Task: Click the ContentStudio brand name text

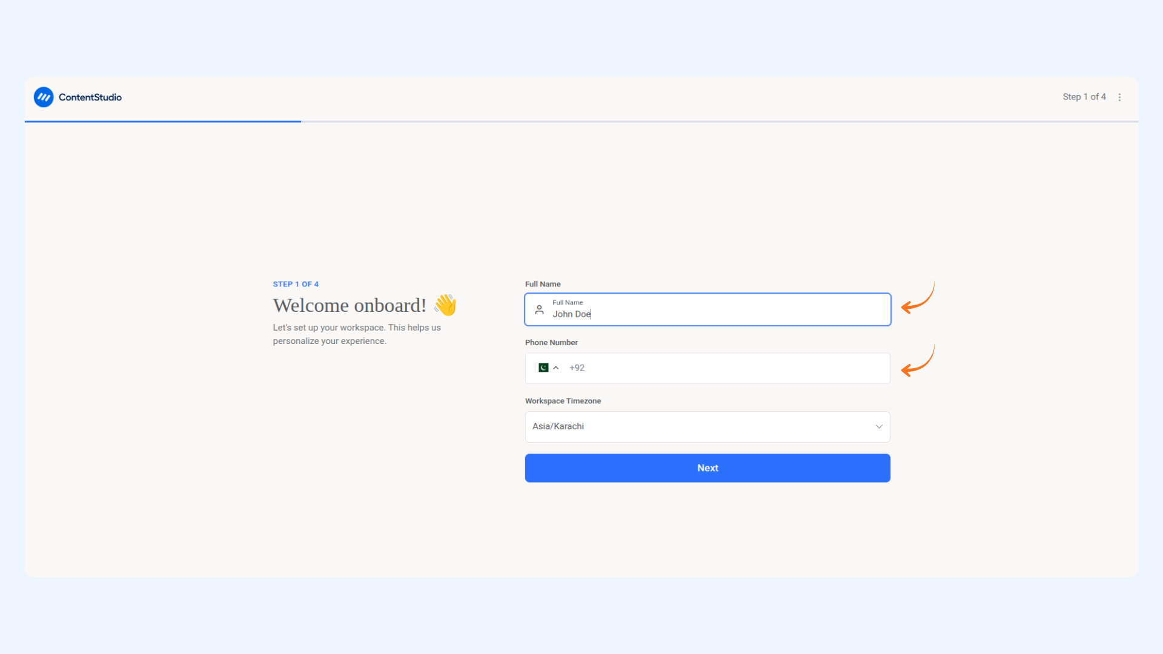Action: click(x=90, y=97)
